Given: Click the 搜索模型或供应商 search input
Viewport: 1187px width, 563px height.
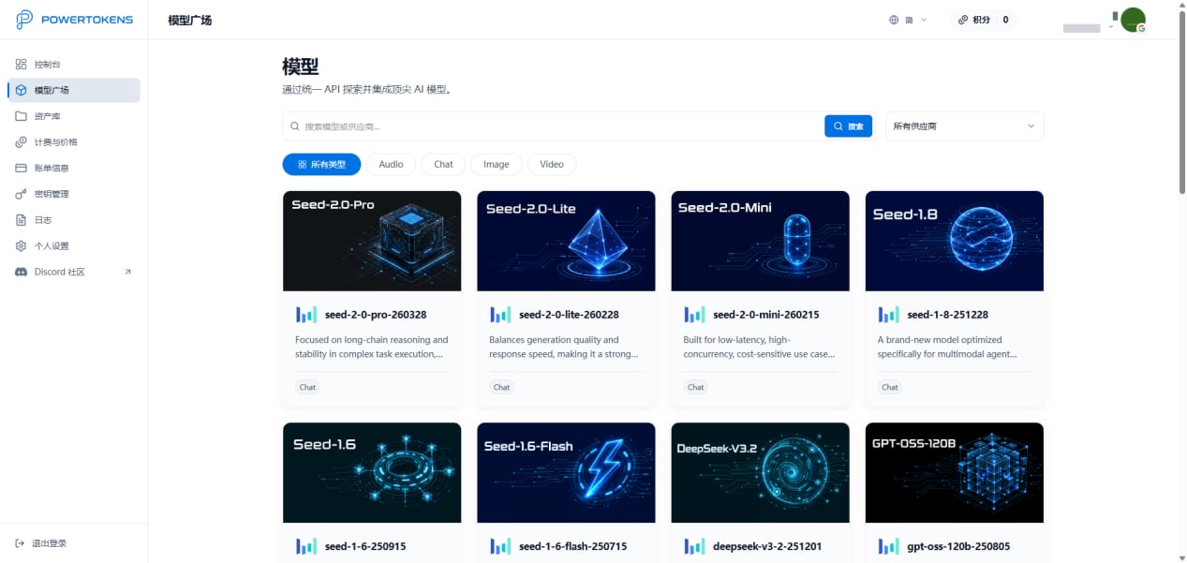Looking at the screenshot, I should [560, 126].
